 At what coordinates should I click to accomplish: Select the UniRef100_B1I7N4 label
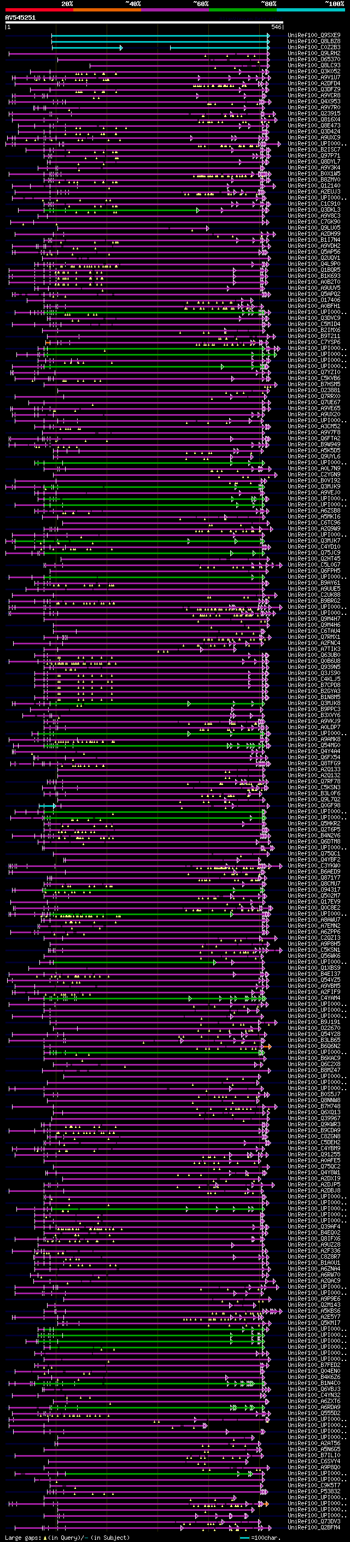(314, 240)
